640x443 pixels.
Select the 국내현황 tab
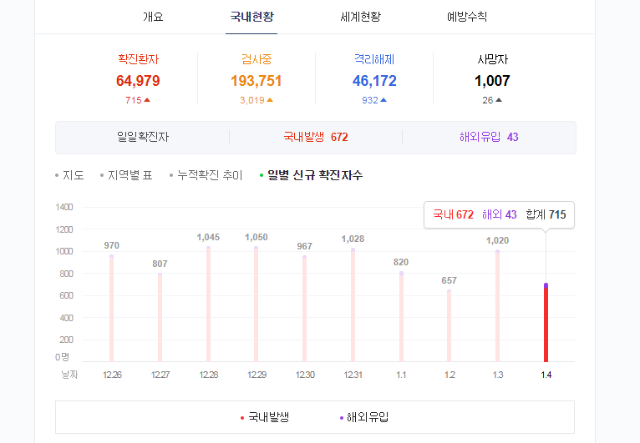[x=251, y=17]
